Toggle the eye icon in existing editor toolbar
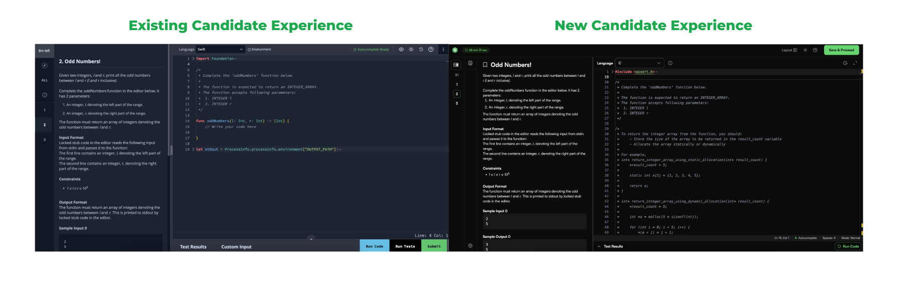Image resolution: width=901 pixels, height=288 pixels. (x=401, y=49)
